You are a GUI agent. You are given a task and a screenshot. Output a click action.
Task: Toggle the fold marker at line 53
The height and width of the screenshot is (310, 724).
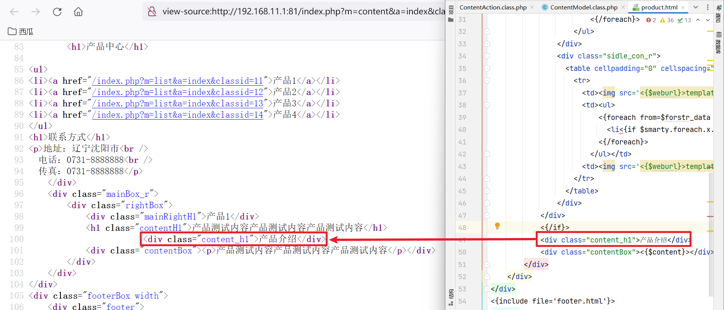pyautogui.click(x=487, y=289)
